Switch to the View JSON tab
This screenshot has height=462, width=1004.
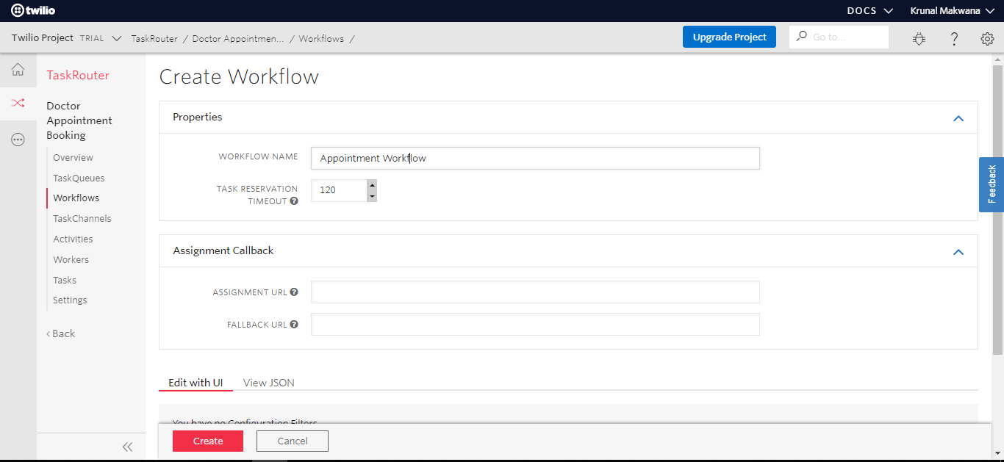tap(268, 383)
